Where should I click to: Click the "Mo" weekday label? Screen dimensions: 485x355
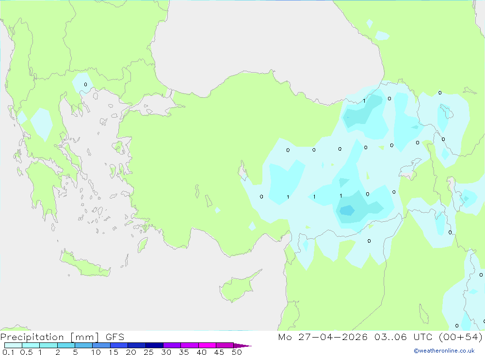pos(285,337)
